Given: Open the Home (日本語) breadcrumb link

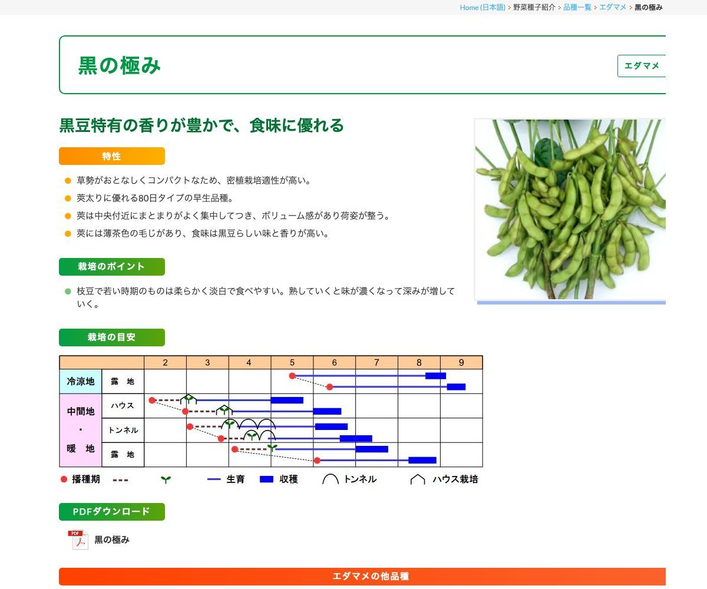Looking at the screenshot, I should click(x=483, y=7).
